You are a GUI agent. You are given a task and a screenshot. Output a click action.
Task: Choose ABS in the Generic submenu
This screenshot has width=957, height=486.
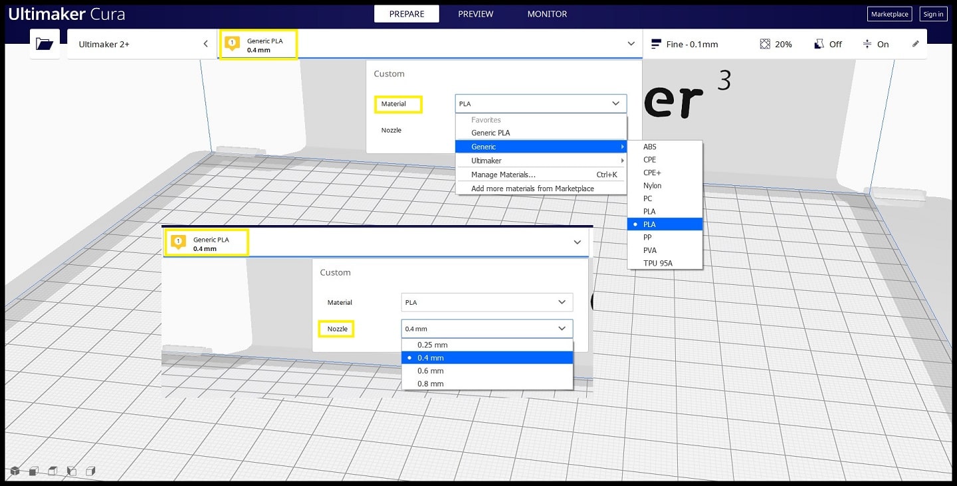(665, 147)
